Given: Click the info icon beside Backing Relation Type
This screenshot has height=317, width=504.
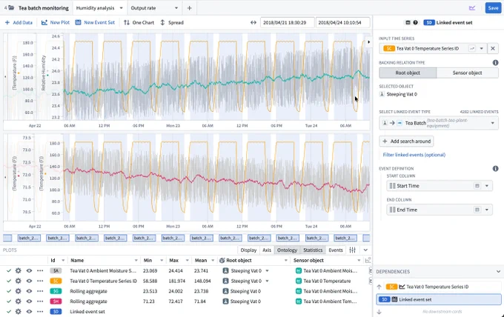Looking at the screenshot, I should (x=495, y=63).
